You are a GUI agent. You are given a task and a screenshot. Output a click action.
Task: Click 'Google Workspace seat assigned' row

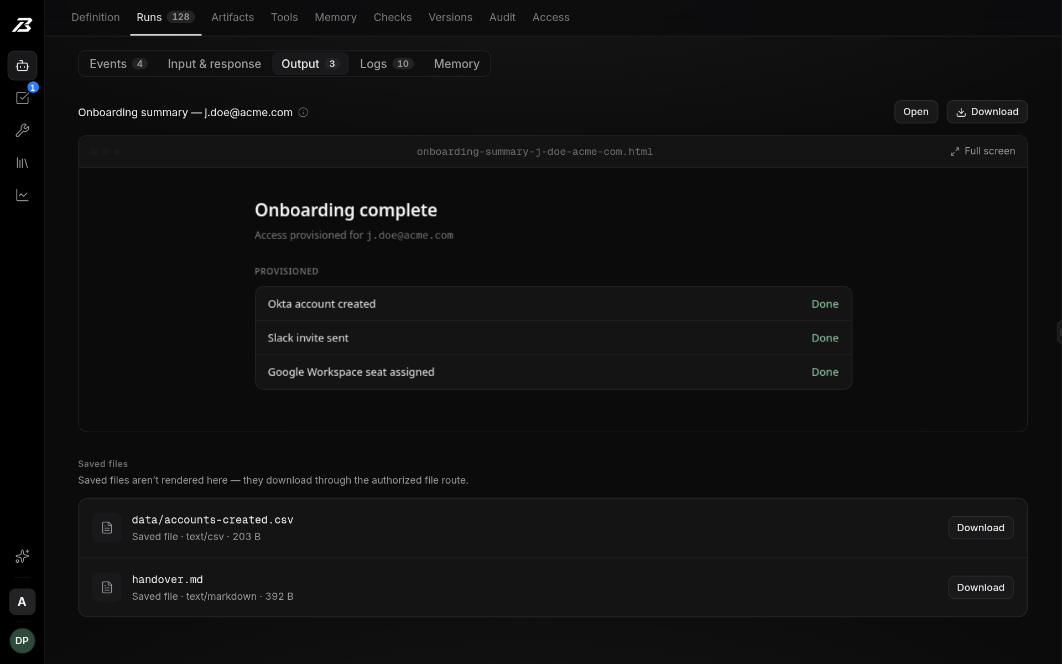553,372
